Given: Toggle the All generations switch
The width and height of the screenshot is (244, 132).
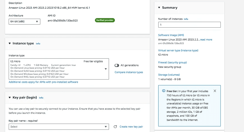Looking at the screenshot, I should click(117, 65).
